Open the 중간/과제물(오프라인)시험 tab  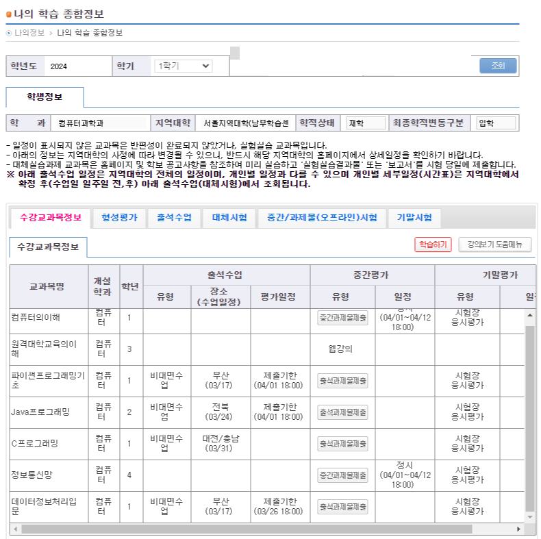tap(322, 217)
